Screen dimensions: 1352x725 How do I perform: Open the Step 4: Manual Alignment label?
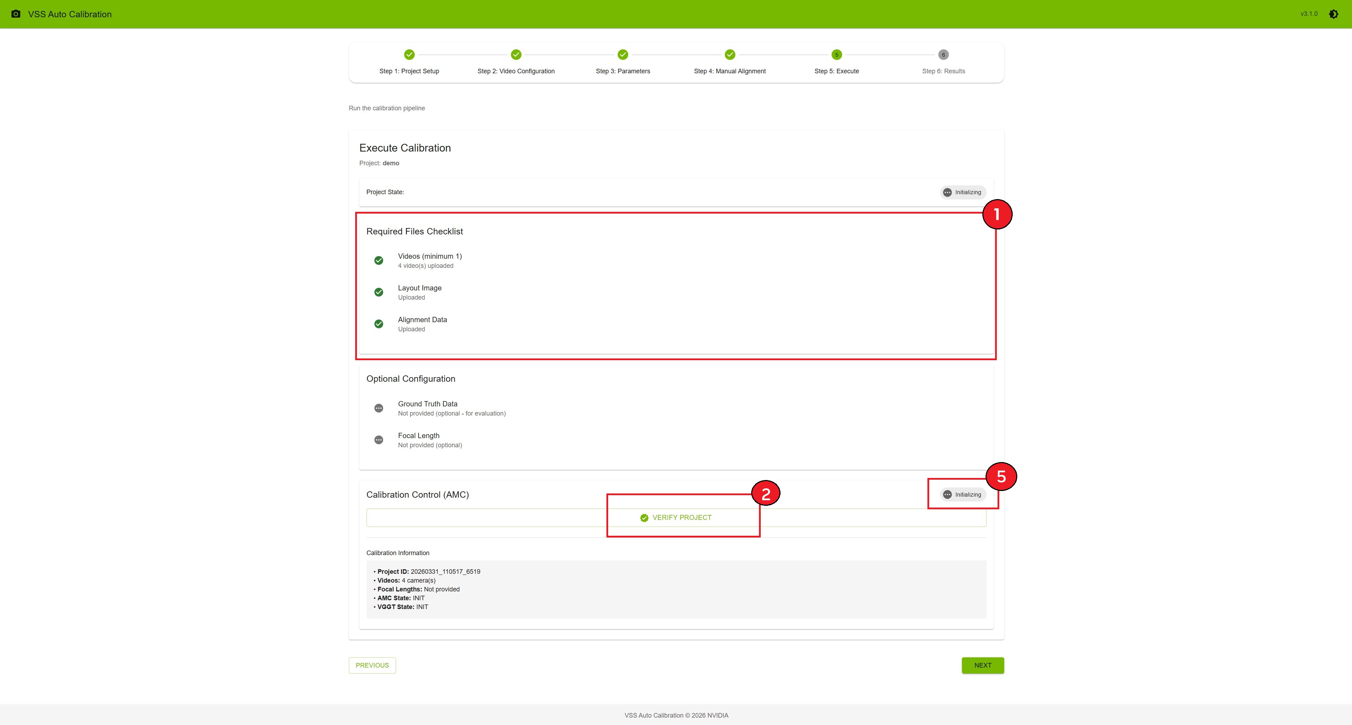(729, 72)
